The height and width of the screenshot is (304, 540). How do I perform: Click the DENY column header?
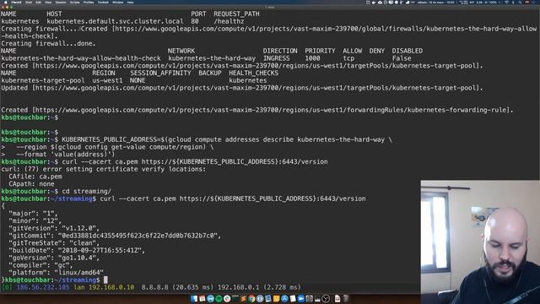pyautogui.click(x=377, y=51)
